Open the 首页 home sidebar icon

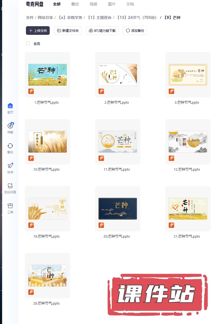[x=10, y=106]
